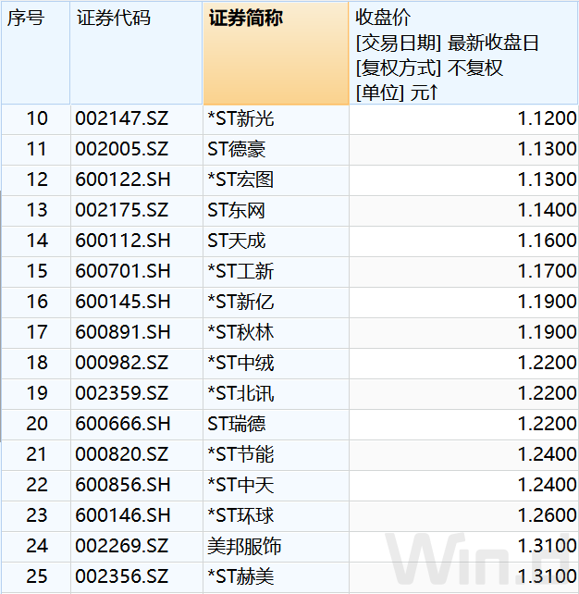Select the *ST宏图 name cell
Screen dimensions: 579x594
[x=276, y=179]
